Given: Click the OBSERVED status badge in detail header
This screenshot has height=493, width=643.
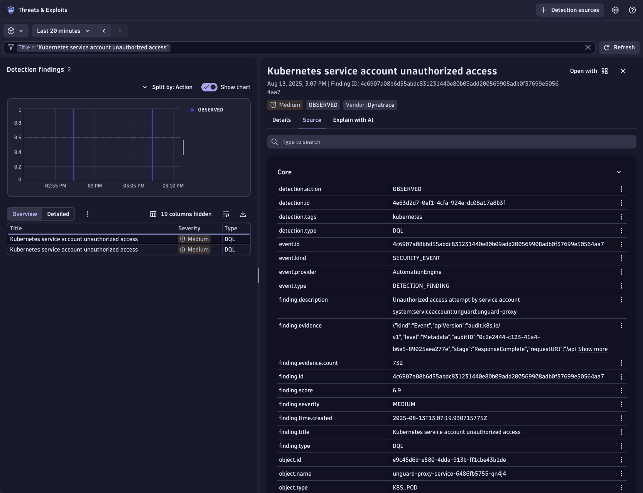Looking at the screenshot, I should [x=323, y=105].
